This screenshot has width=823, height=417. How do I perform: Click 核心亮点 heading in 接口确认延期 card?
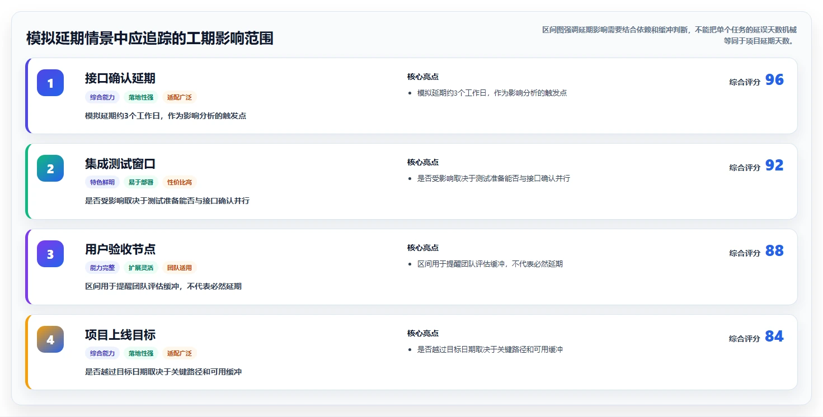[423, 77]
